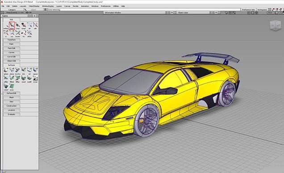The width and height of the screenshot is (284, 173).
Task: Open the File menu
Action: pos(3,6)
